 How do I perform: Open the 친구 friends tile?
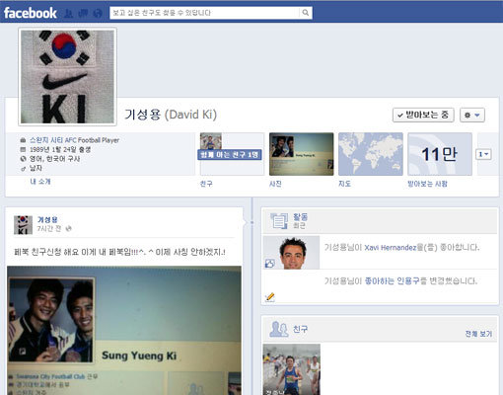tap(232, 154)
